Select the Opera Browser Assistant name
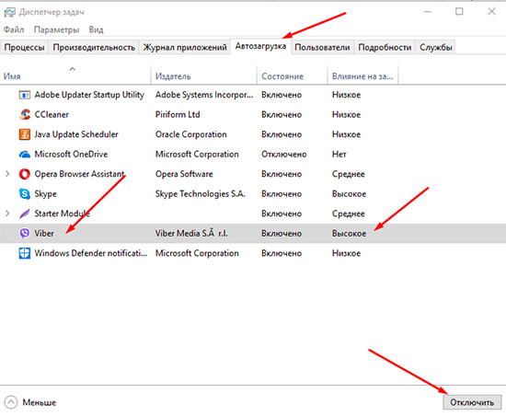506x416 pixels. pyautogui.click(x=79, y=174)
